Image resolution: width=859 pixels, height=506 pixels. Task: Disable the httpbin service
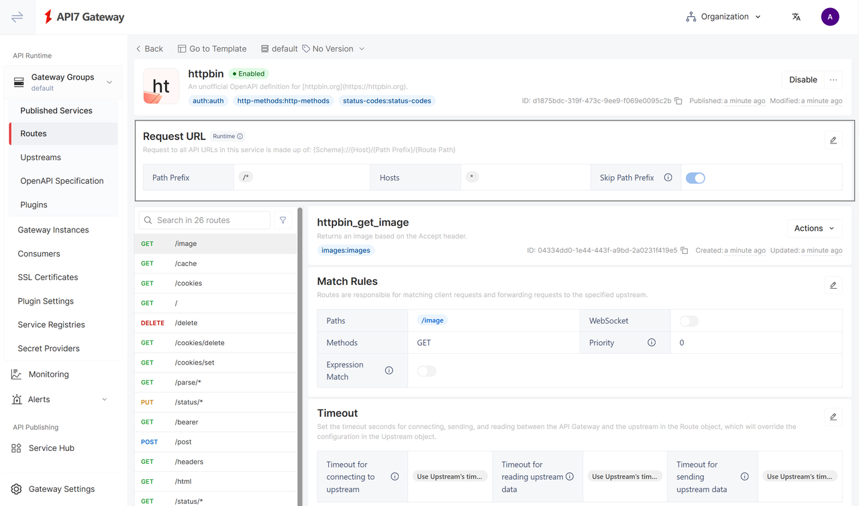tap(803, 80)
